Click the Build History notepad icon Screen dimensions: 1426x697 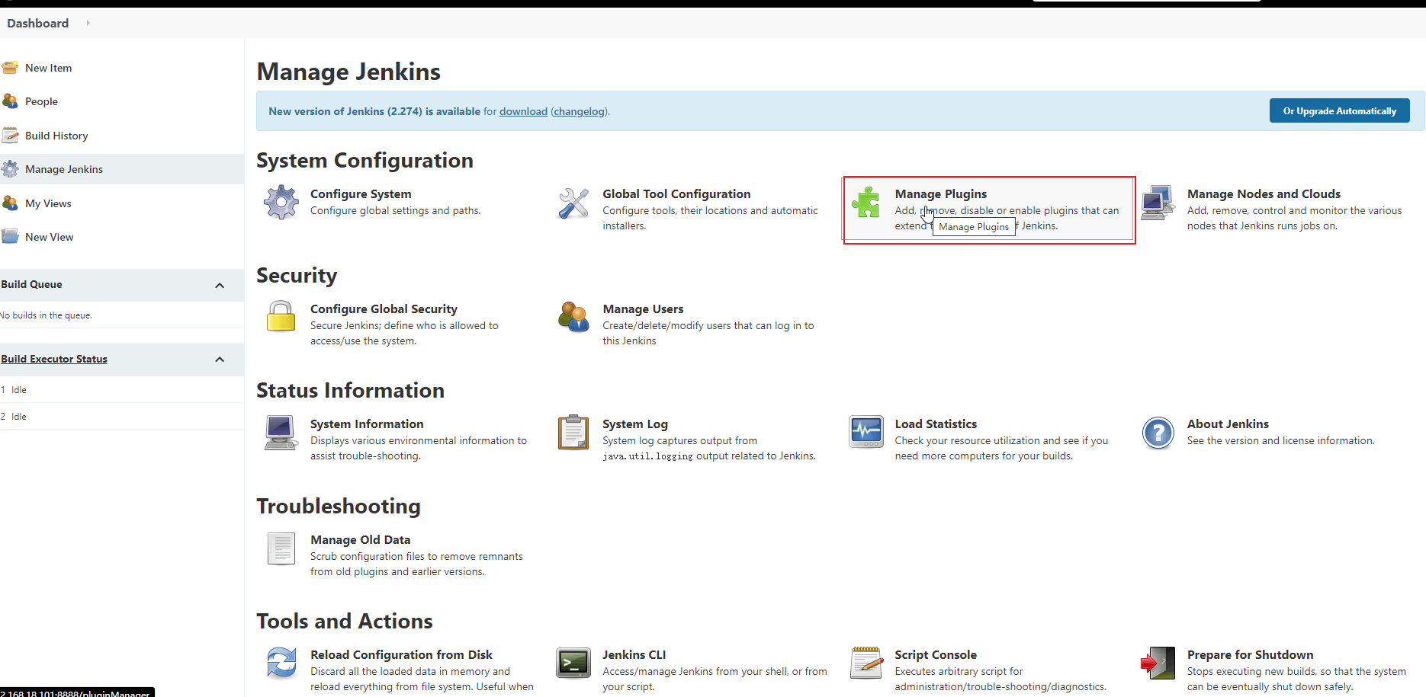10,136
